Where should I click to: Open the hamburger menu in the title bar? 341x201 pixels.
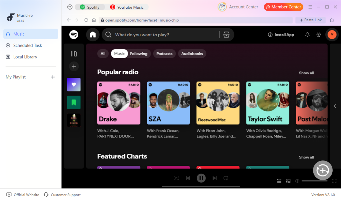[310, 7]
